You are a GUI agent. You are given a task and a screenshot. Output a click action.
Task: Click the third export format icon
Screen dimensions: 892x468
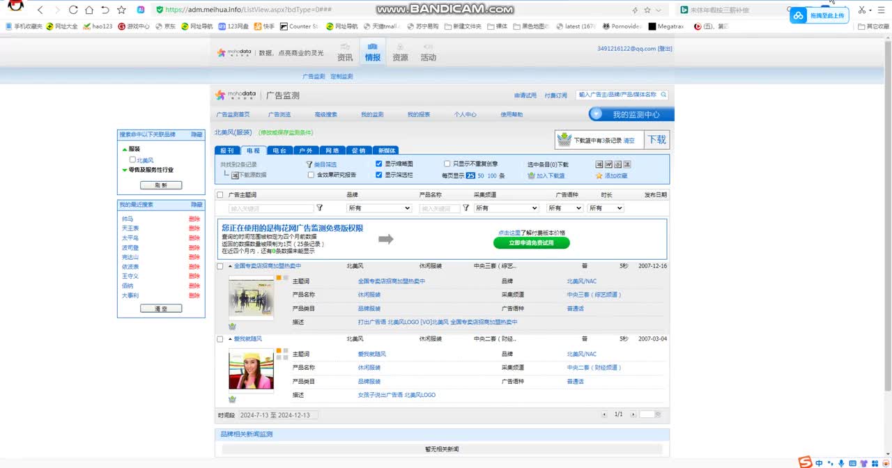point(617,164)
